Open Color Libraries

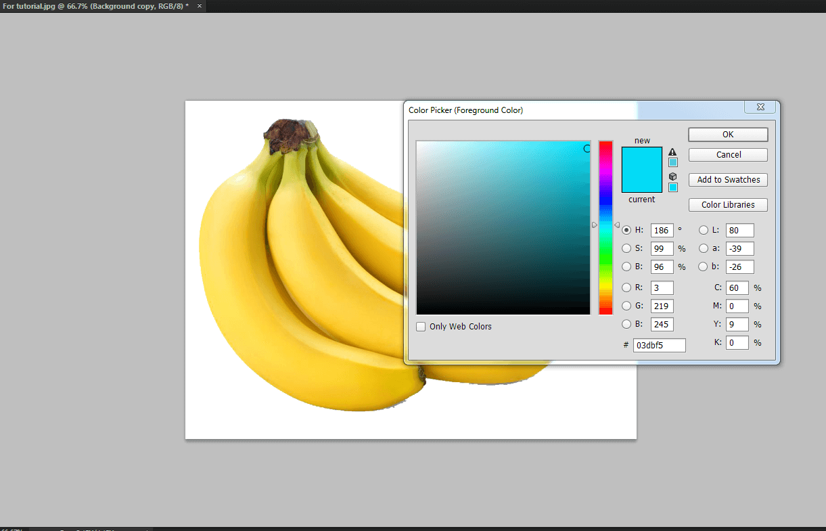click(x=727, y=204)
